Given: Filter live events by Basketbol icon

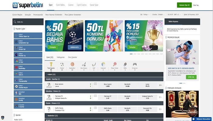Looking at the screenshot, I should (72, 64).
